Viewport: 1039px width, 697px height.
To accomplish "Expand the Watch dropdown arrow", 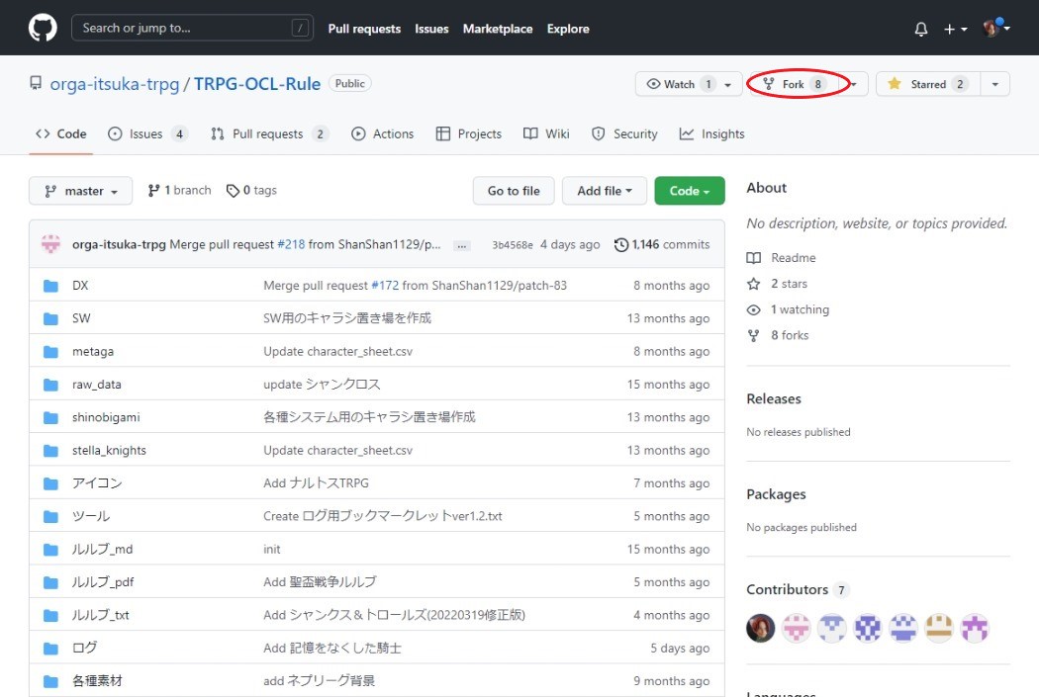I will pyautogui.click(x=728, y=85).
